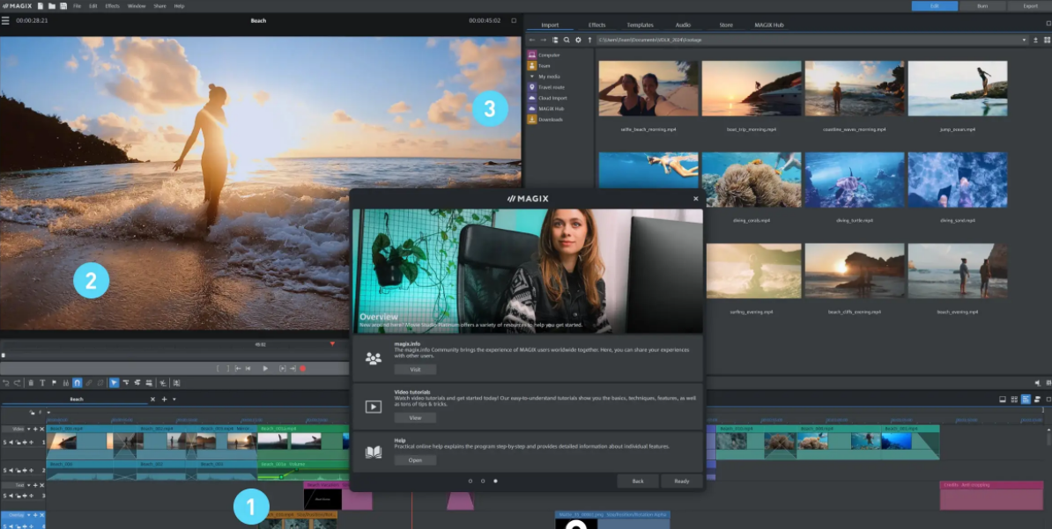This screenshot has width=1052, height=529.
Task: Open the Video track dropdown arrow
Action: click(x=29, y=429)
